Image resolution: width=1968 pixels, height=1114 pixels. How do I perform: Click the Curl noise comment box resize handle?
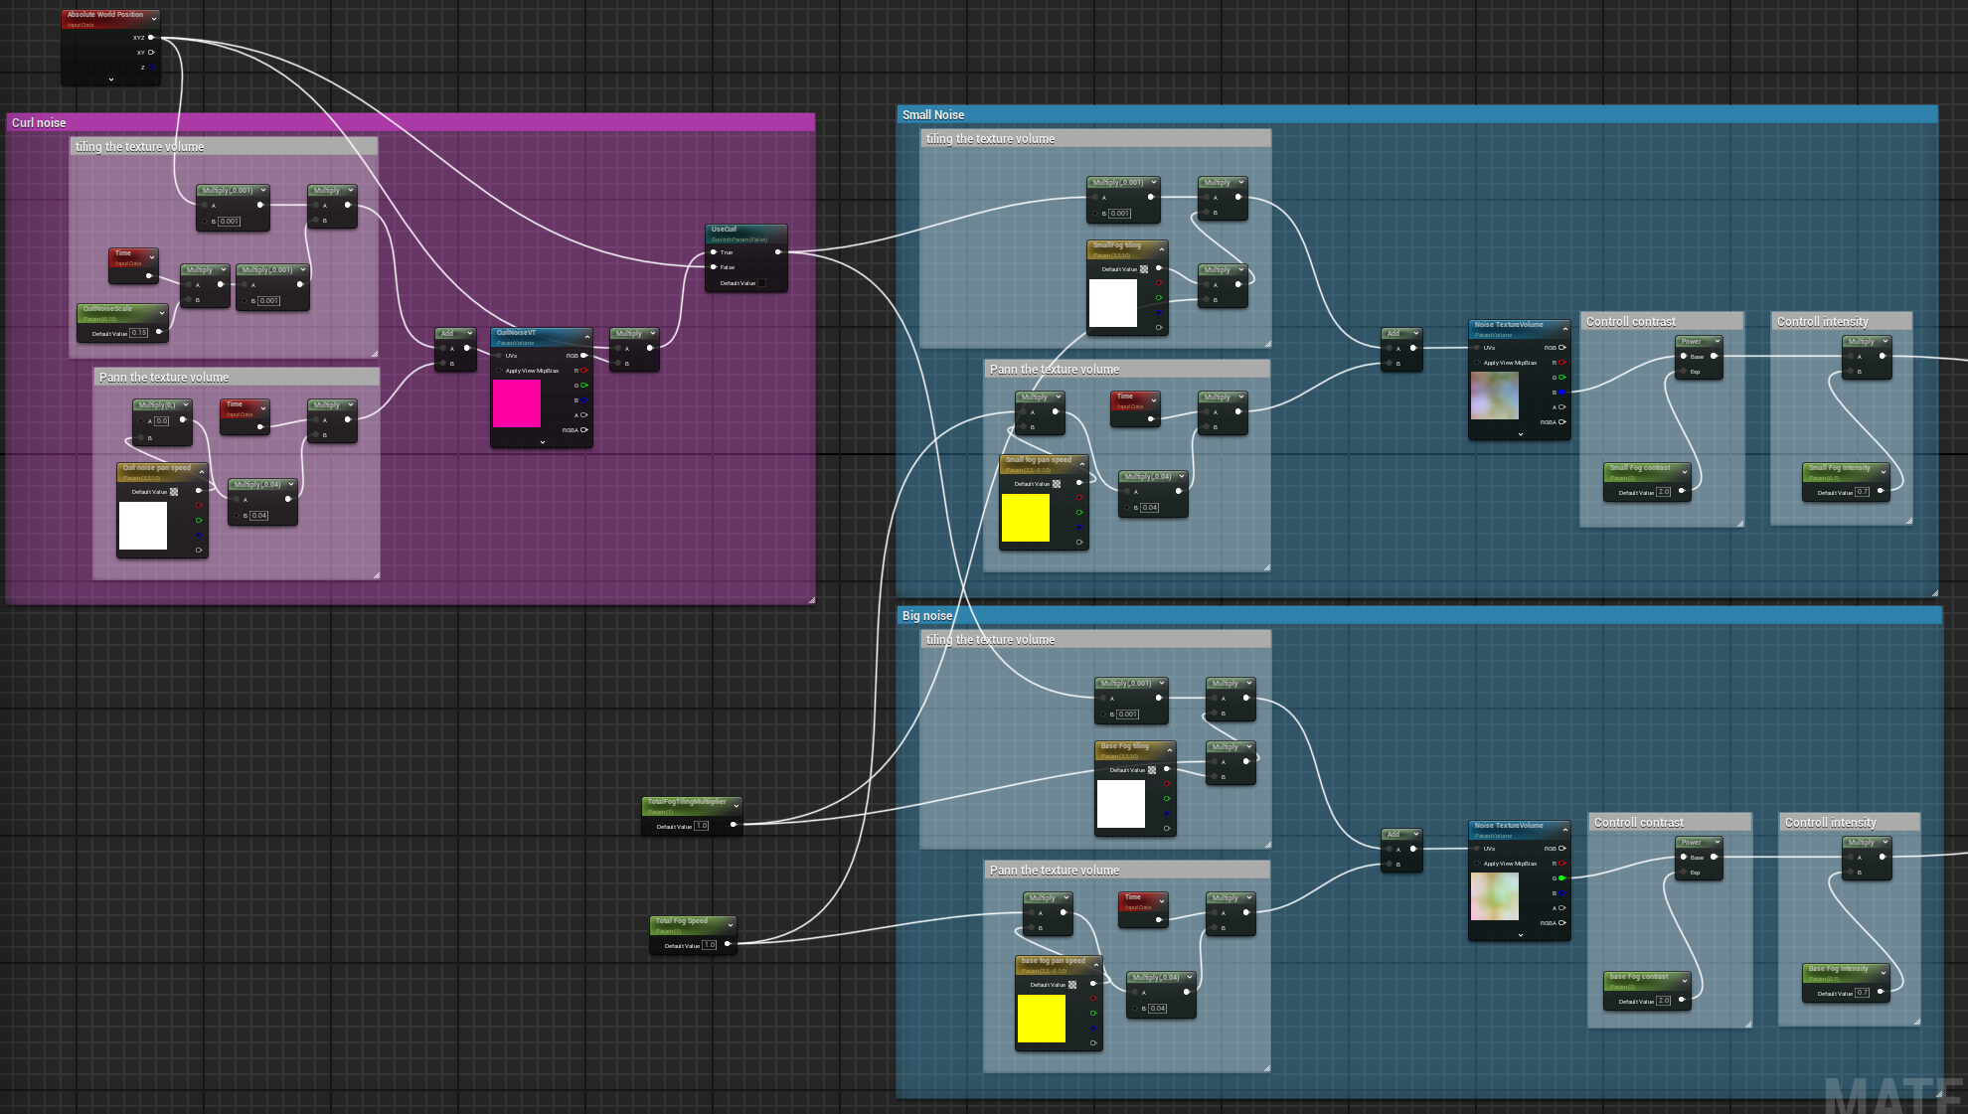[811, 599]
